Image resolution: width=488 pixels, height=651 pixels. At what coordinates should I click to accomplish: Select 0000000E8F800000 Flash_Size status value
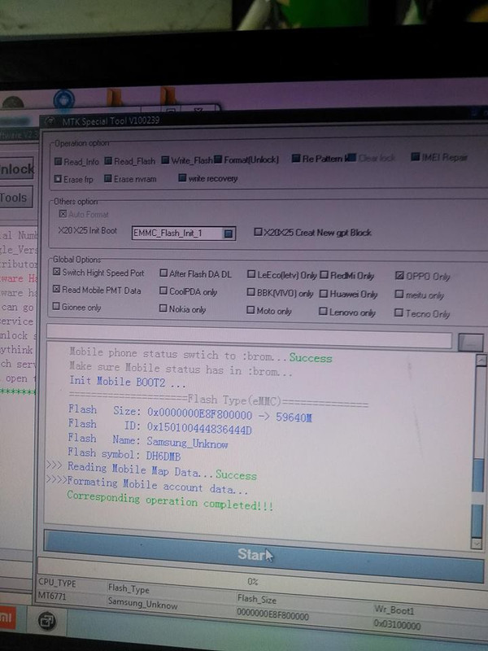coord(272,614)
